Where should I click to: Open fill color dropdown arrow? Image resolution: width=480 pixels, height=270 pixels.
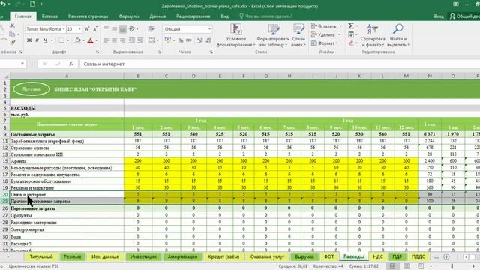(x=83, y=40)
